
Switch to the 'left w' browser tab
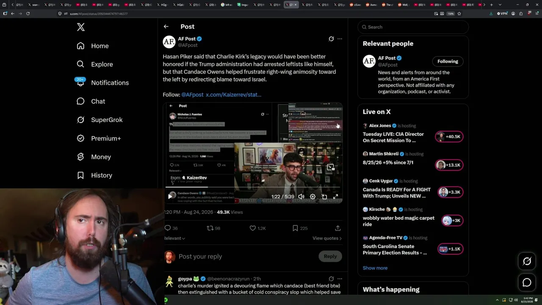pyautogui.click(x=226, y=5)
